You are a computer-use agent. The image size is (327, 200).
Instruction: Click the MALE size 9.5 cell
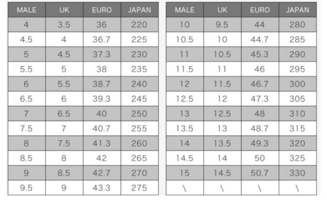click(27, 188)
